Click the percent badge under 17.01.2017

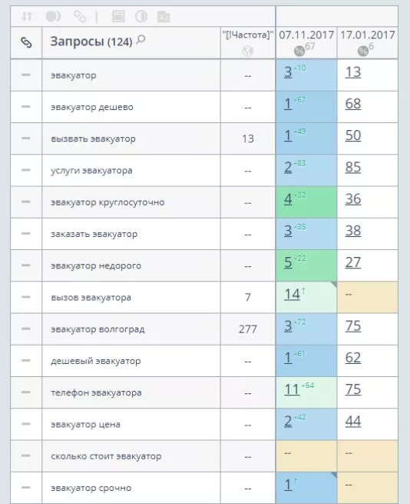pos(363,51)
